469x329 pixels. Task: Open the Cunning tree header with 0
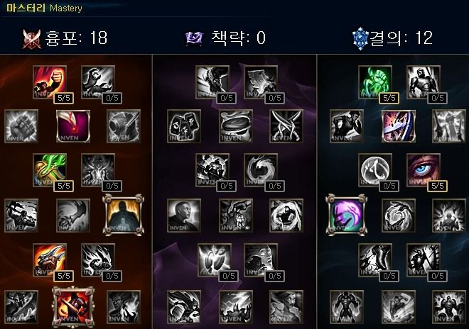pyautogui.click(x=225, y=38)
